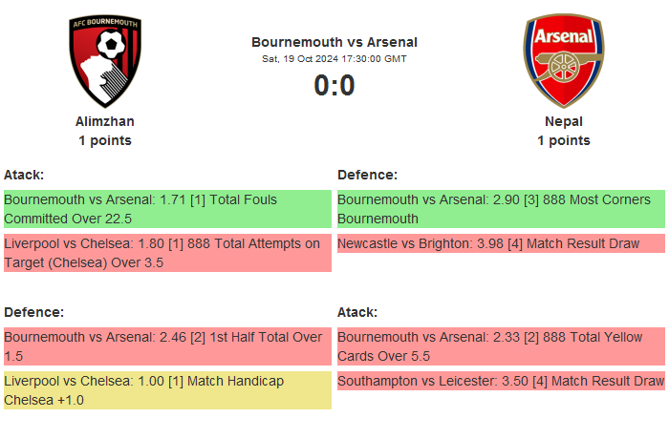Click the 0:0 match score
Viewport: 669px width, 439px height.
point(334,86)
